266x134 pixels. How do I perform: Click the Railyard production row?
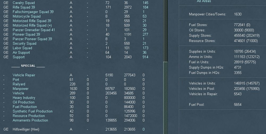pos(19,84)
